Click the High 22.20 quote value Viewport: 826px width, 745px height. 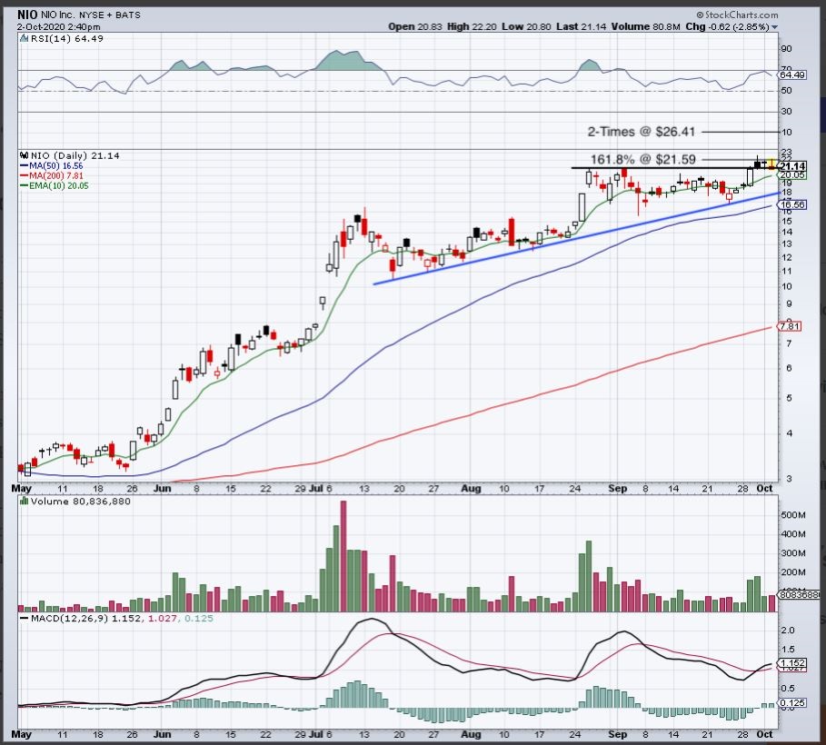pyautogui.click(x=472, y=27)
